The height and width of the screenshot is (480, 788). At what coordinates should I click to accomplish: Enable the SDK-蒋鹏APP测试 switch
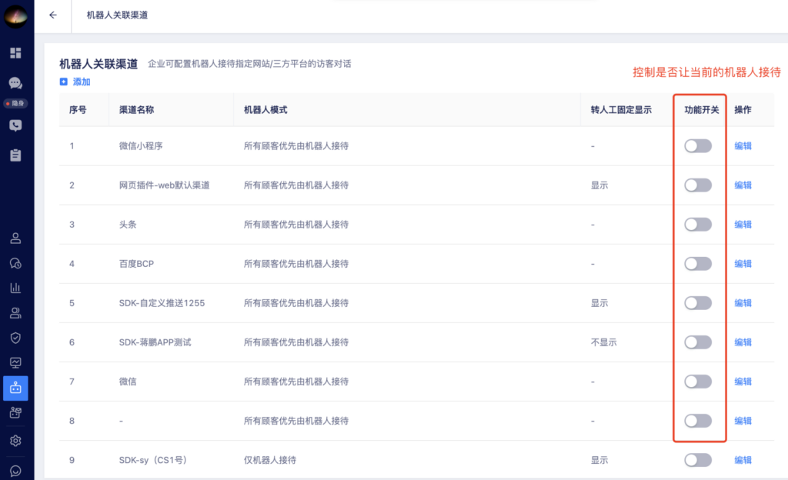tap(698, 342)
